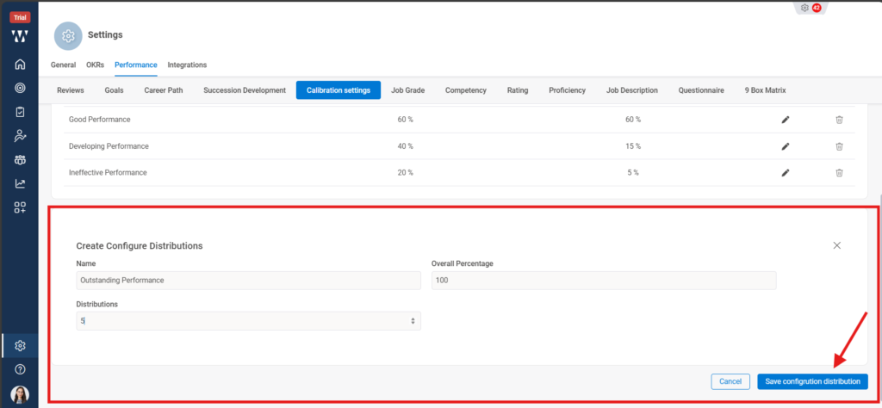Screen dimensions: 882x408
Task: Open the Rating sub-tab
Action: 518,90
